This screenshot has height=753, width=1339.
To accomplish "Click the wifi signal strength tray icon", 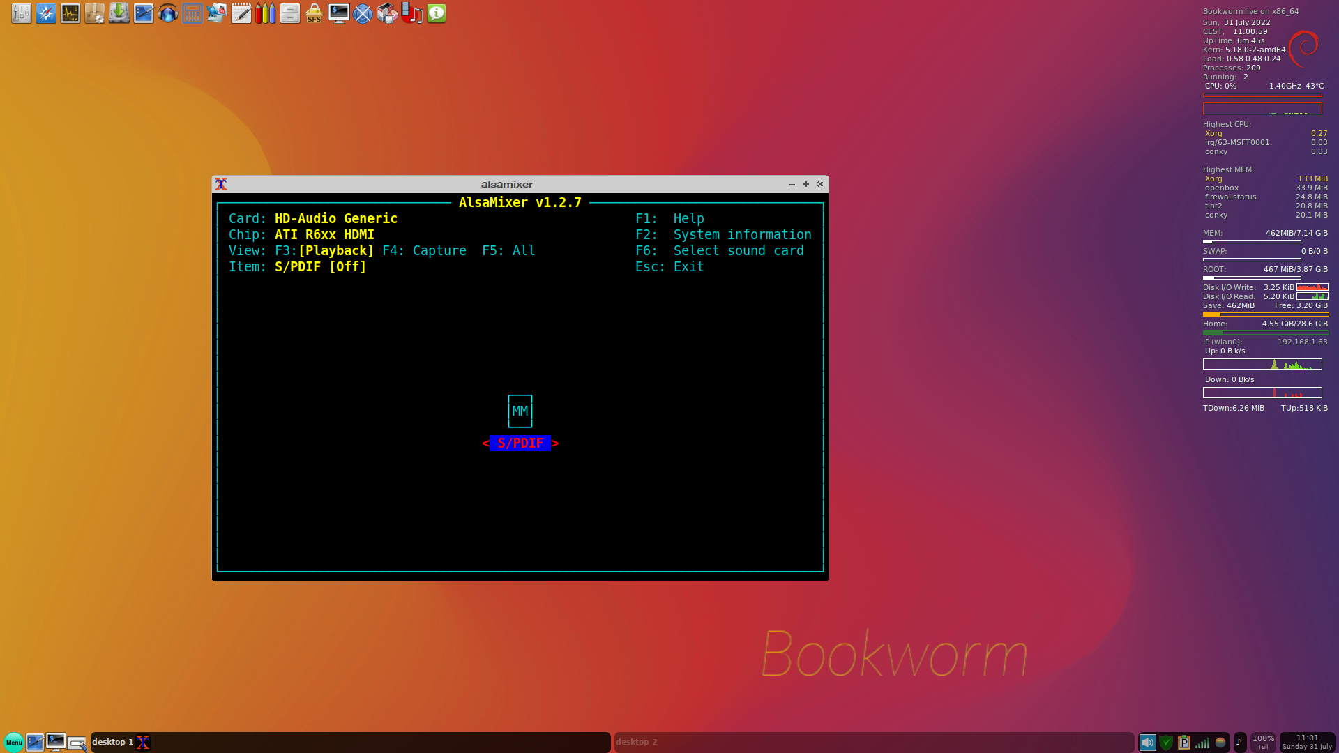I will click(1202, 743).
